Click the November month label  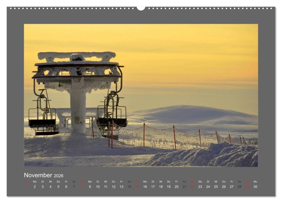(38, 175)
